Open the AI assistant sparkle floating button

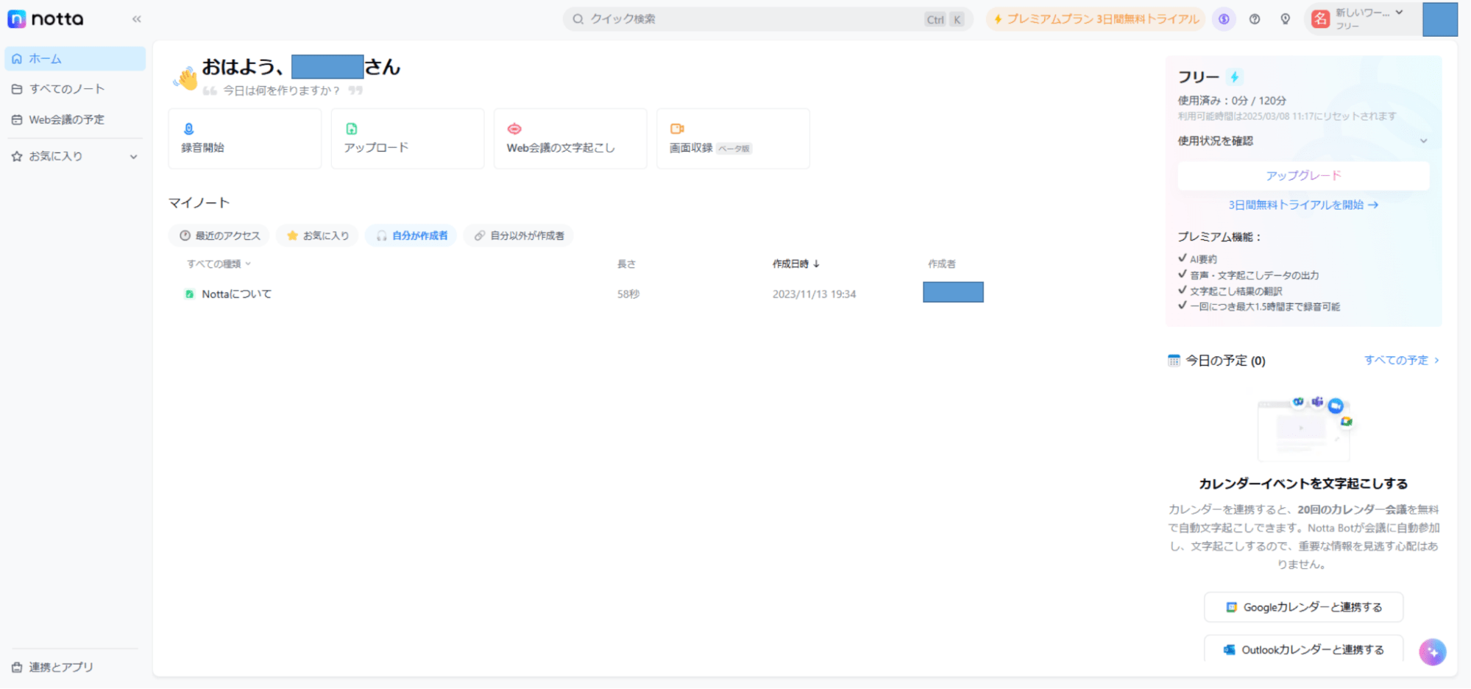coord(1432,651)
